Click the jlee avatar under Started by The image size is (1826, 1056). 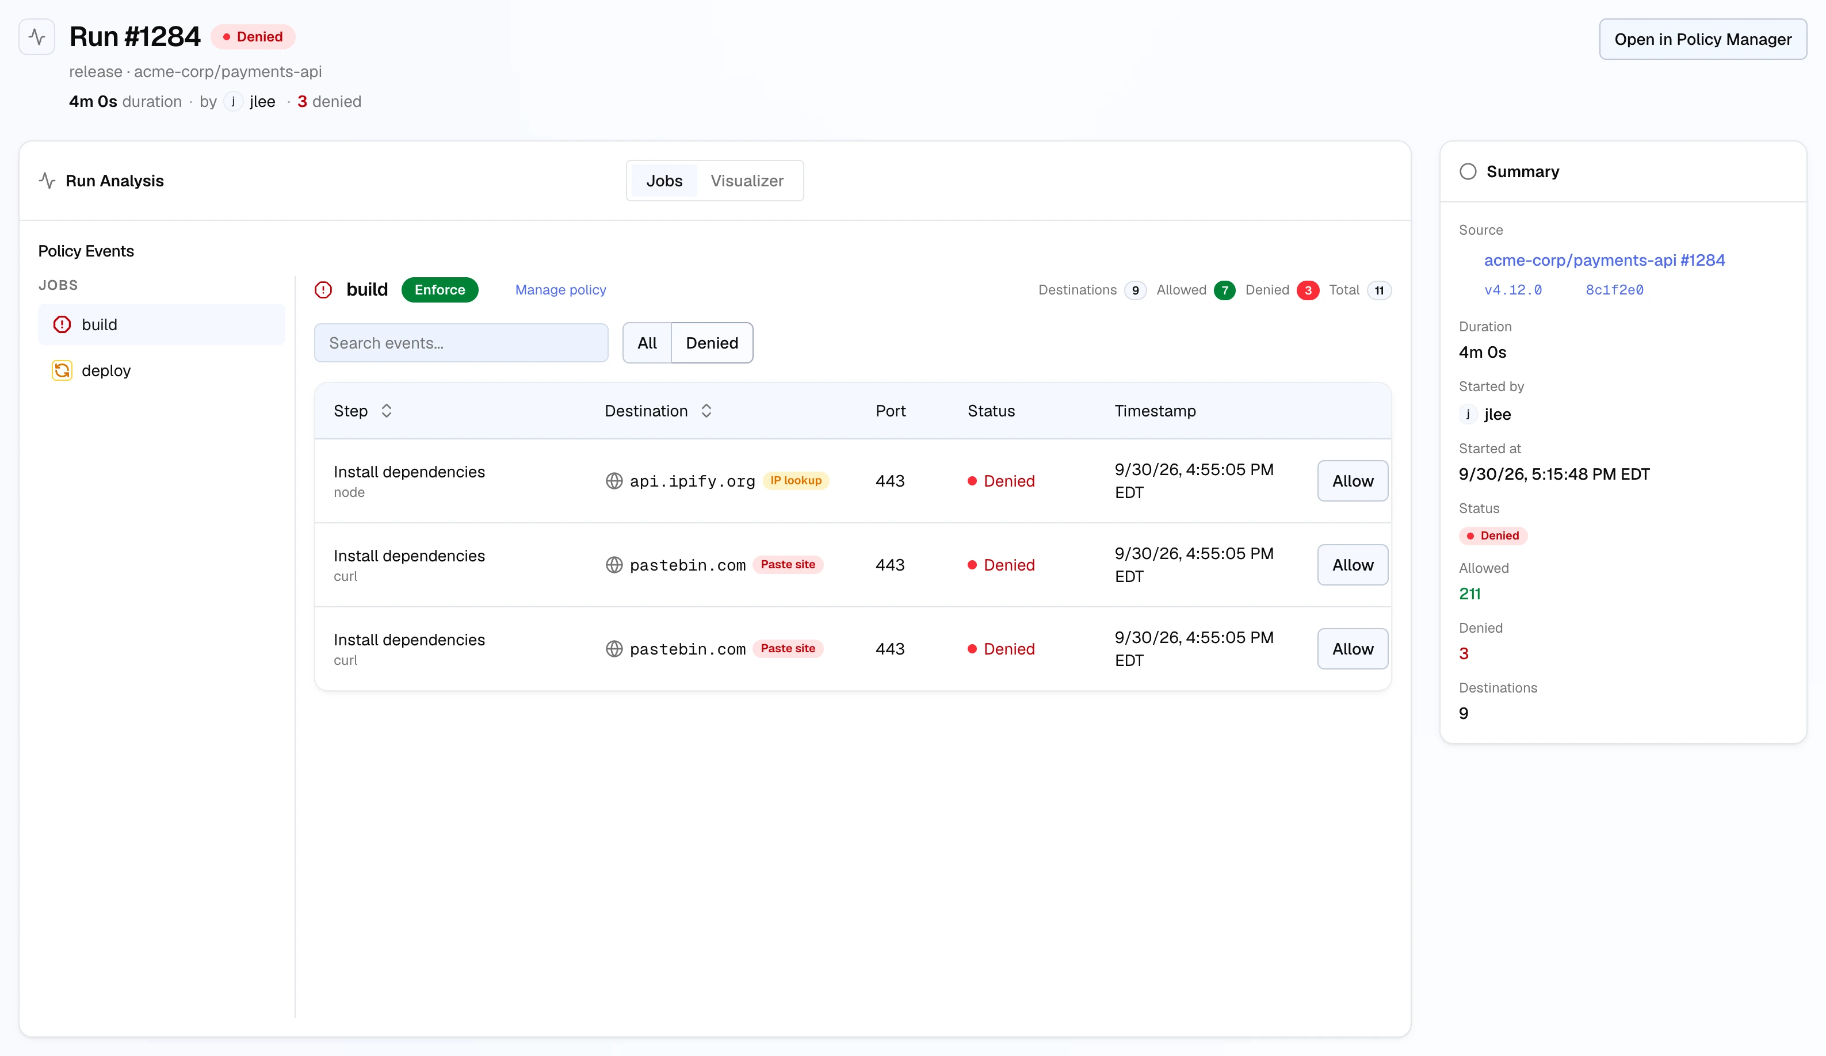pos(1468,414)
